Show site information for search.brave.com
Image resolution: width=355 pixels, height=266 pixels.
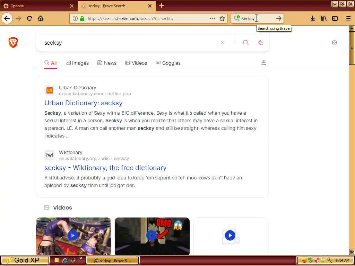[75, 18]
